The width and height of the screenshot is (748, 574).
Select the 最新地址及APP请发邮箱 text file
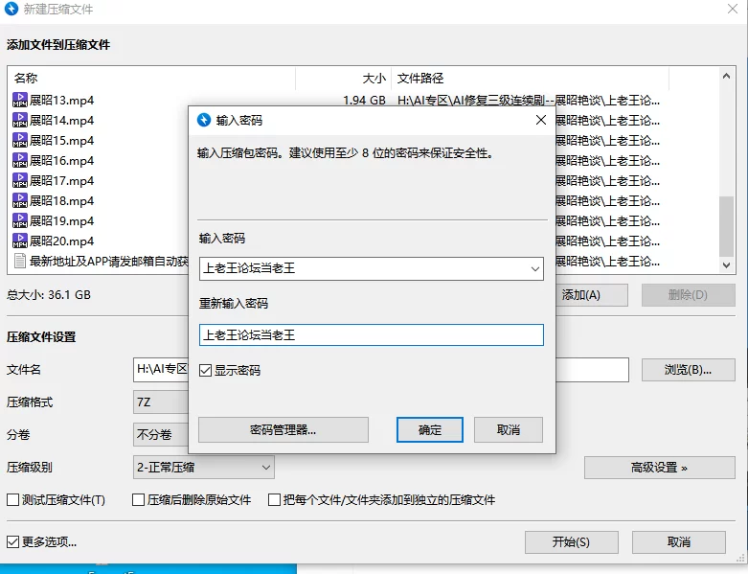click(109, 261)
